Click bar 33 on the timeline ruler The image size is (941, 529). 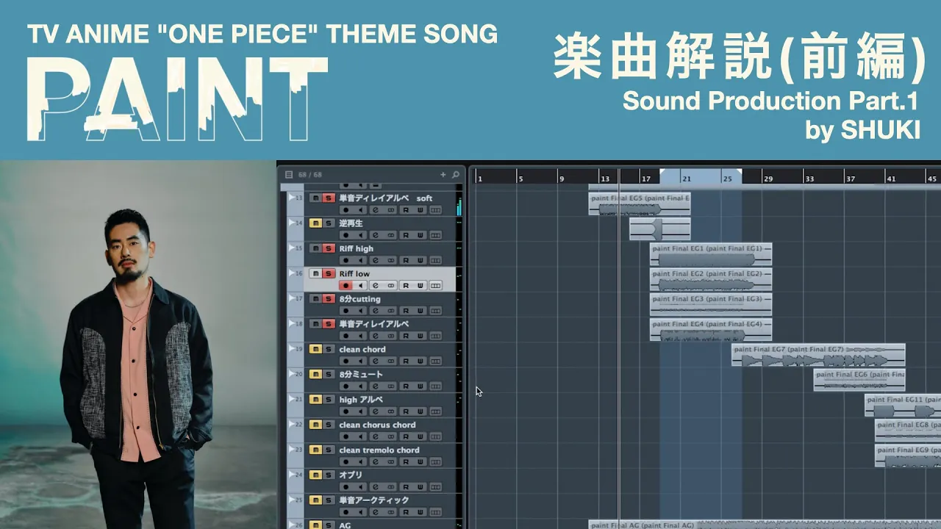(809, 178)
